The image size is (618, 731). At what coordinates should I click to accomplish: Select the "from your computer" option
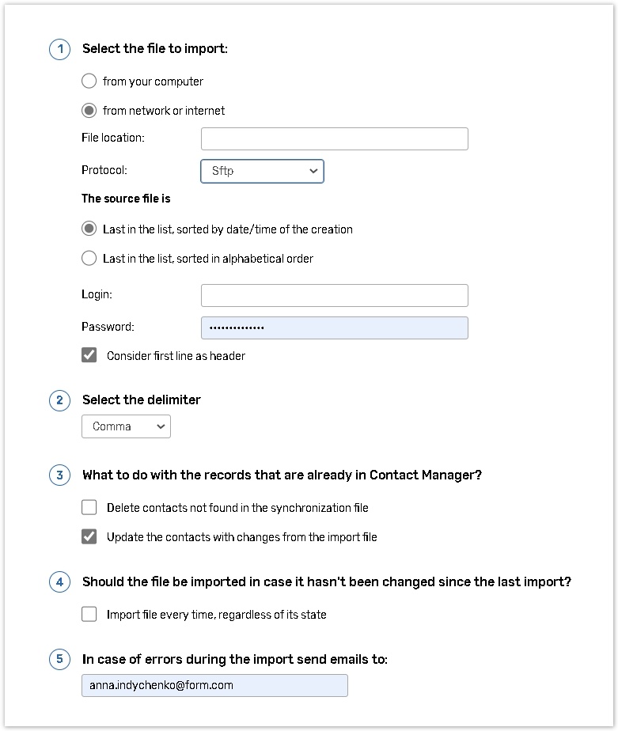(89, 81)
